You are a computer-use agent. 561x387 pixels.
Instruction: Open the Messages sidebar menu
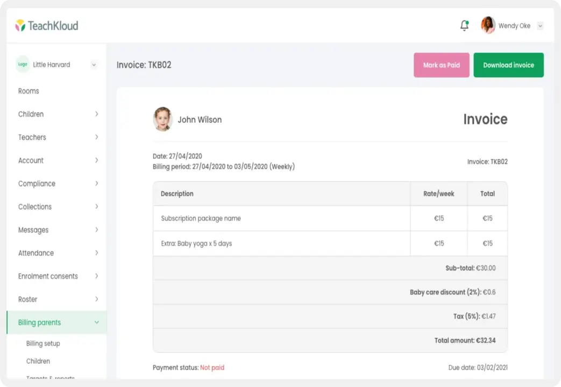(33, 230)
